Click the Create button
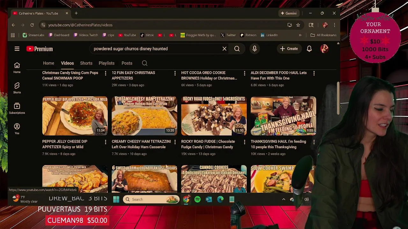408x229 pixels. [289, 49]
